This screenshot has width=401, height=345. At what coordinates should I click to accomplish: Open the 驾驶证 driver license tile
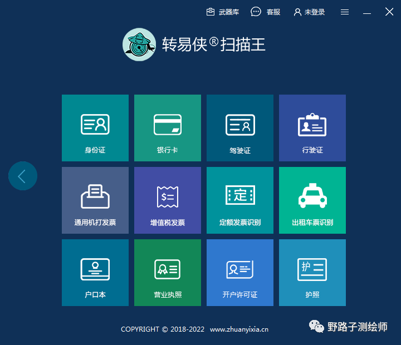click(x=240, y=128)
